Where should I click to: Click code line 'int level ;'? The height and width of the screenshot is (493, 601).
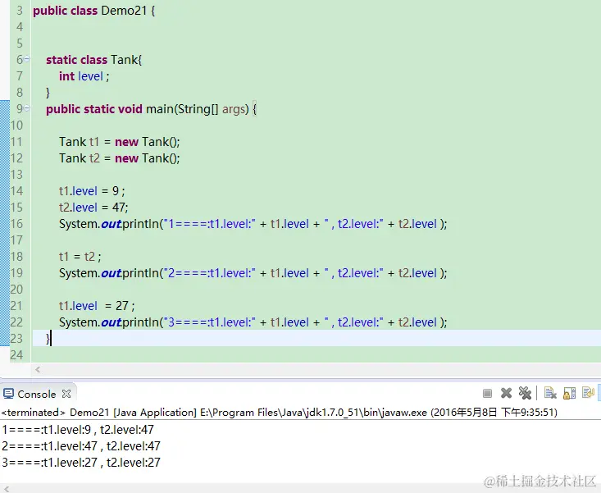(x=84, y=76)
